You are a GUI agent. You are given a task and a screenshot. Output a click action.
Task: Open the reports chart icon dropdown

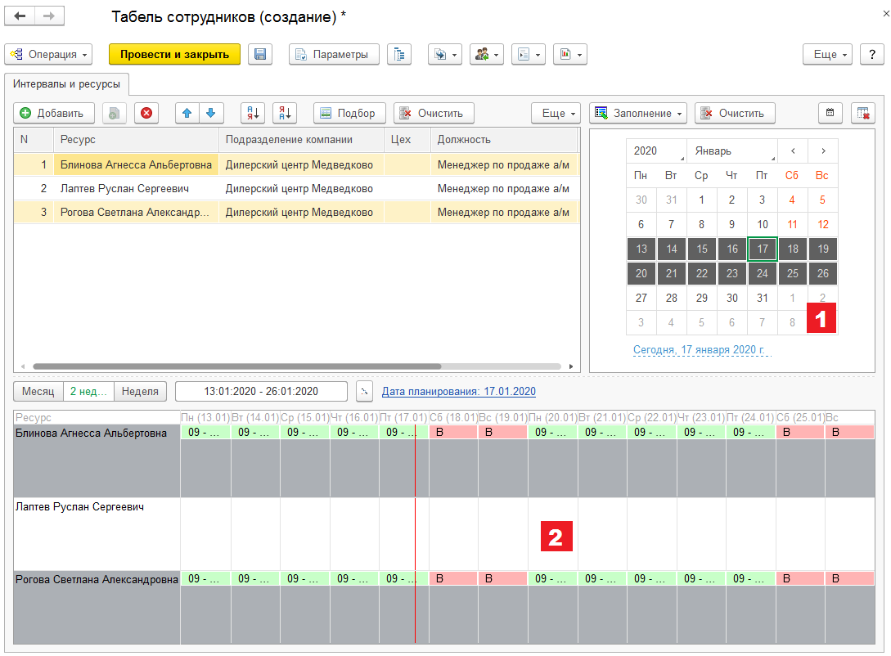pos(570,55)
